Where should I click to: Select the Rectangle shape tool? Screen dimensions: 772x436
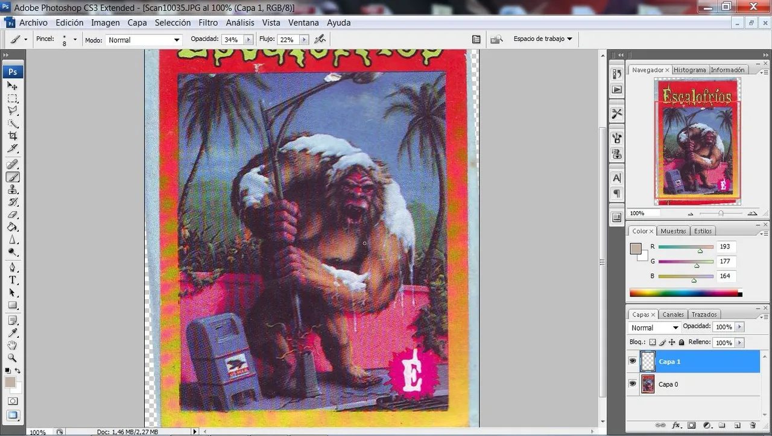pyautogui.click(x=13, y=305)
